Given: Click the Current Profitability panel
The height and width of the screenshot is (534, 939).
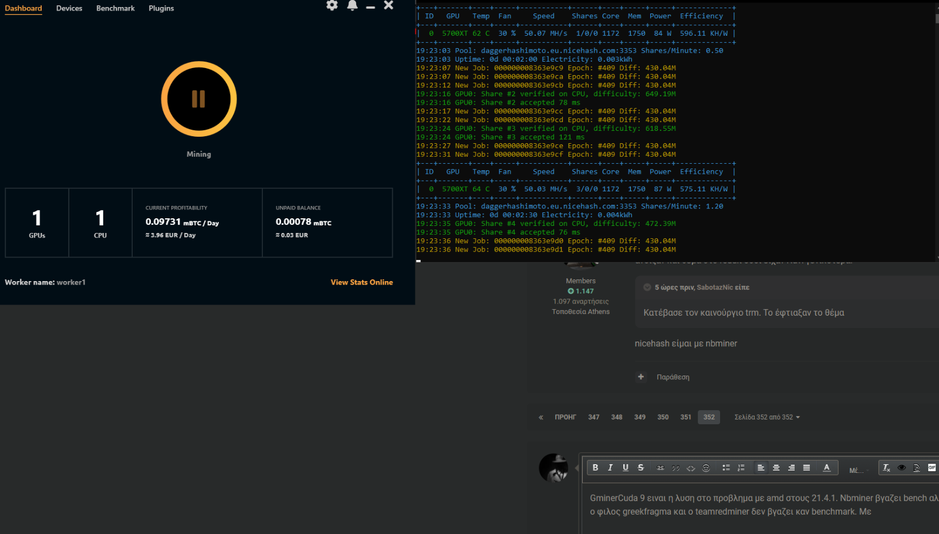Looking at the screenshot, I should (197, 223).
